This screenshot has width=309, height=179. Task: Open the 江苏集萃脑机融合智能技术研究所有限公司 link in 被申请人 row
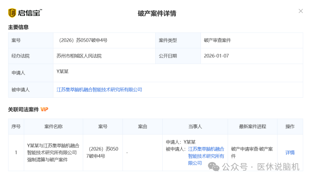99,90
